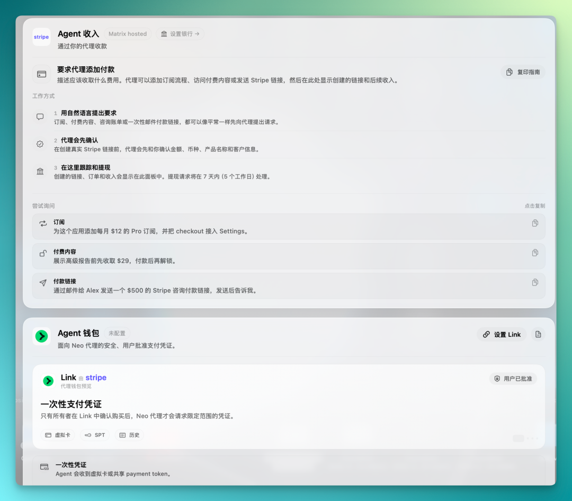The width and height of the screenshot is (572, 501).
Task: Click the 用户已批准 shield badge
Action: click(513, 379)
